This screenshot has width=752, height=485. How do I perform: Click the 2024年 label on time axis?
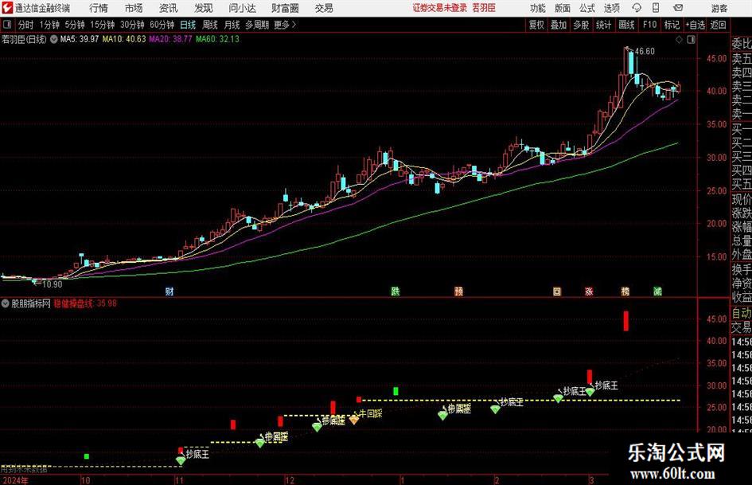pos(15,480)
